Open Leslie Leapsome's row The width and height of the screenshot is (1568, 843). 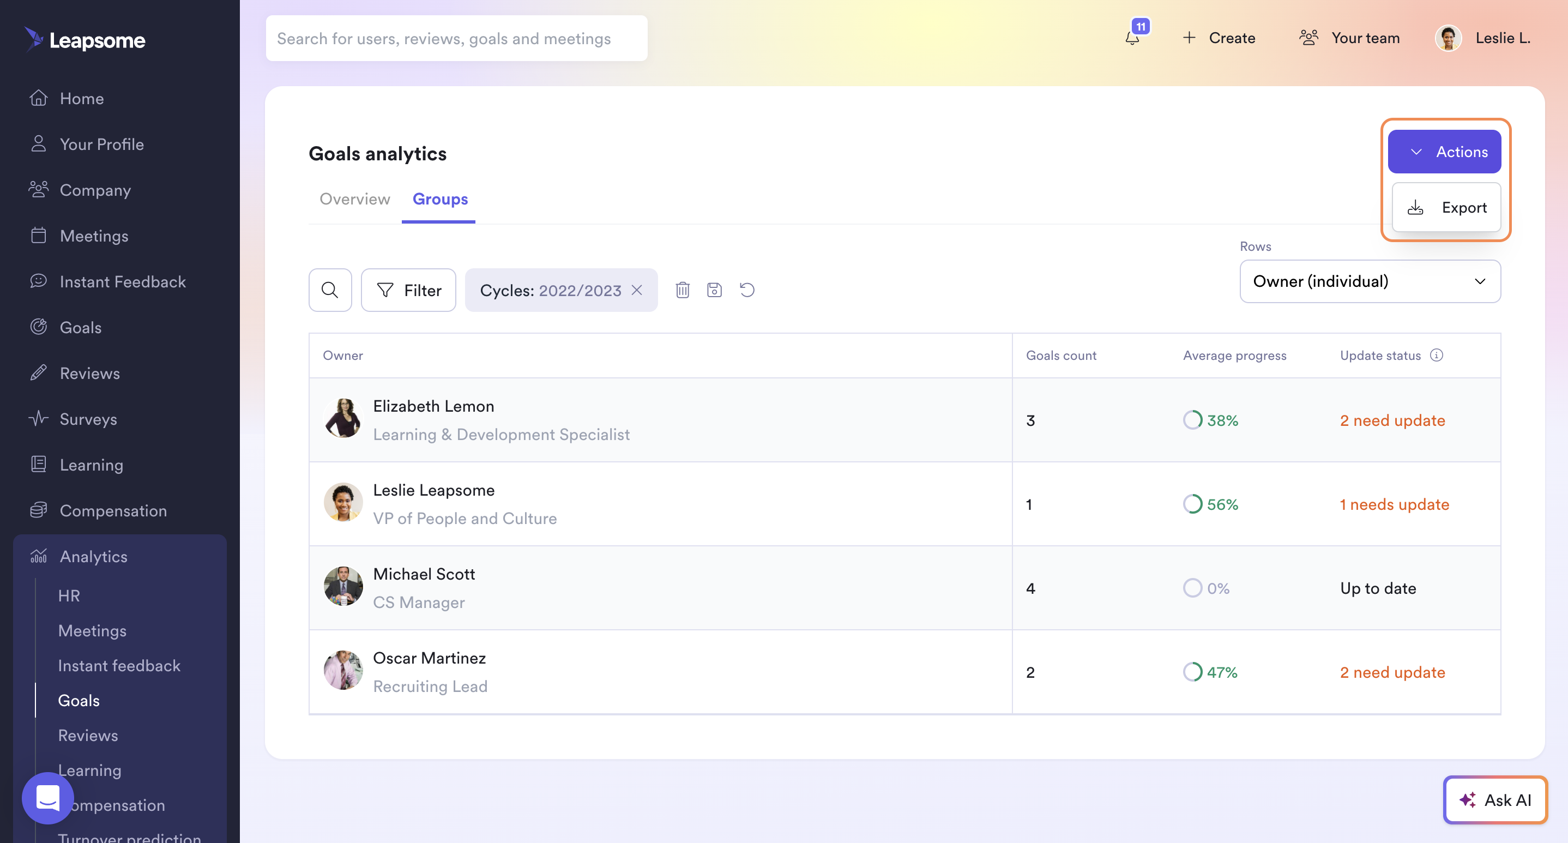[904, 504]
